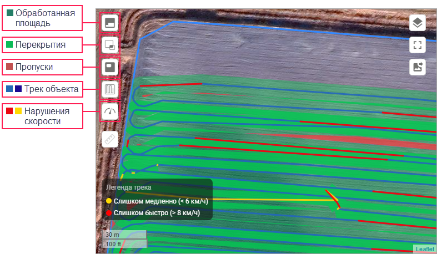The height and width of the screenshot is (254, 437).
Task: Click the 'Пропуски' legend label
Action: click(x=34, y=67)
